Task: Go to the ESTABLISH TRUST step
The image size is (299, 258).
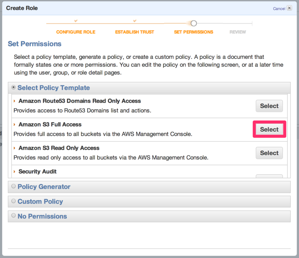Action: tap(135, 32)
